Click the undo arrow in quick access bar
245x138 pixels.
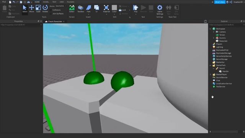[14, 2]
